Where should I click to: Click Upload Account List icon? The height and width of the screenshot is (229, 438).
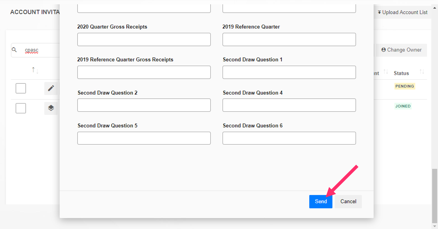pos(379,12)
